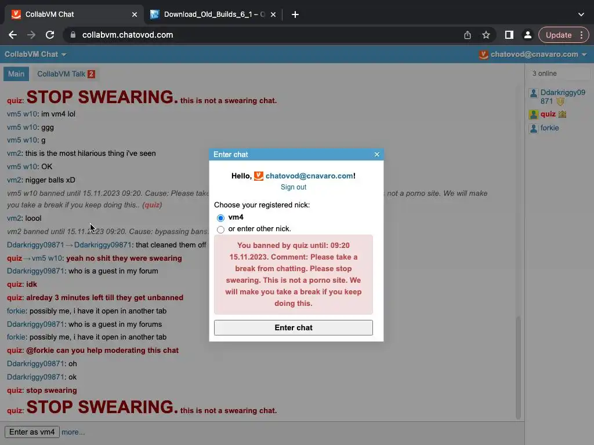594x445 pixels.
Task: Expand the tab search chevron
Action: 581,14
